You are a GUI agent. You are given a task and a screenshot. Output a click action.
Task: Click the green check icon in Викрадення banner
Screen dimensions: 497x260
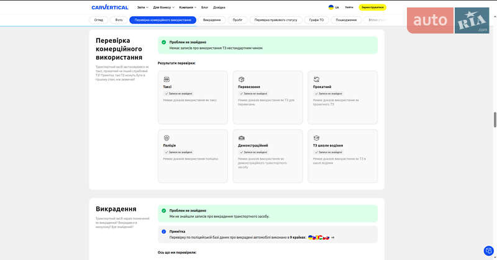click(x=163, y=210)
